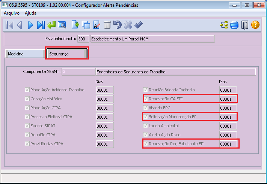Viewport: 267px width, 186px height.
Task: Exit the program via the door icon
Action: click(245, 25)
